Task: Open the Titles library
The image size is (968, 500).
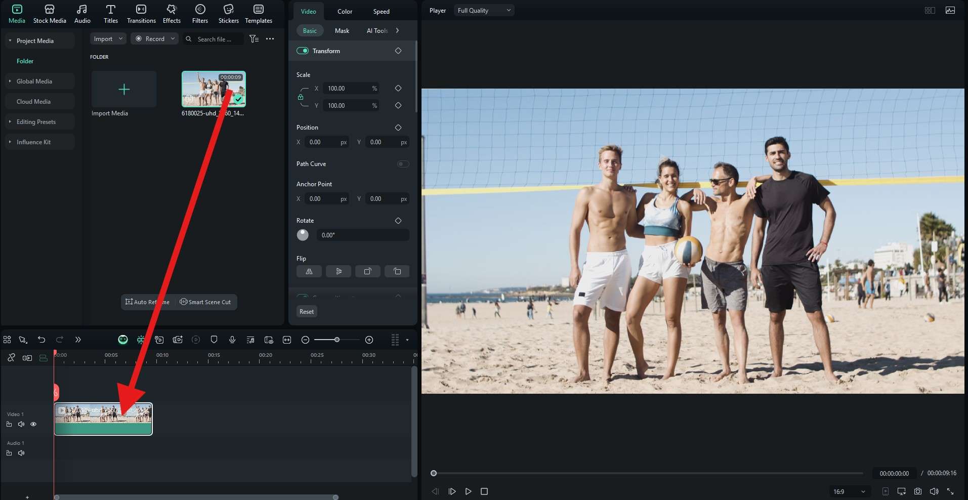Action: (110, 14)
